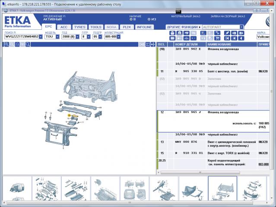Viewport: 276px width, 207px height.
Task: Click the list page icon below the printer
Action: pos(172,38)
